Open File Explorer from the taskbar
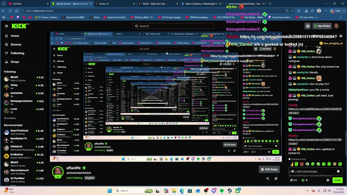Viewport: 347px width, 195px height. click(174, 191)
